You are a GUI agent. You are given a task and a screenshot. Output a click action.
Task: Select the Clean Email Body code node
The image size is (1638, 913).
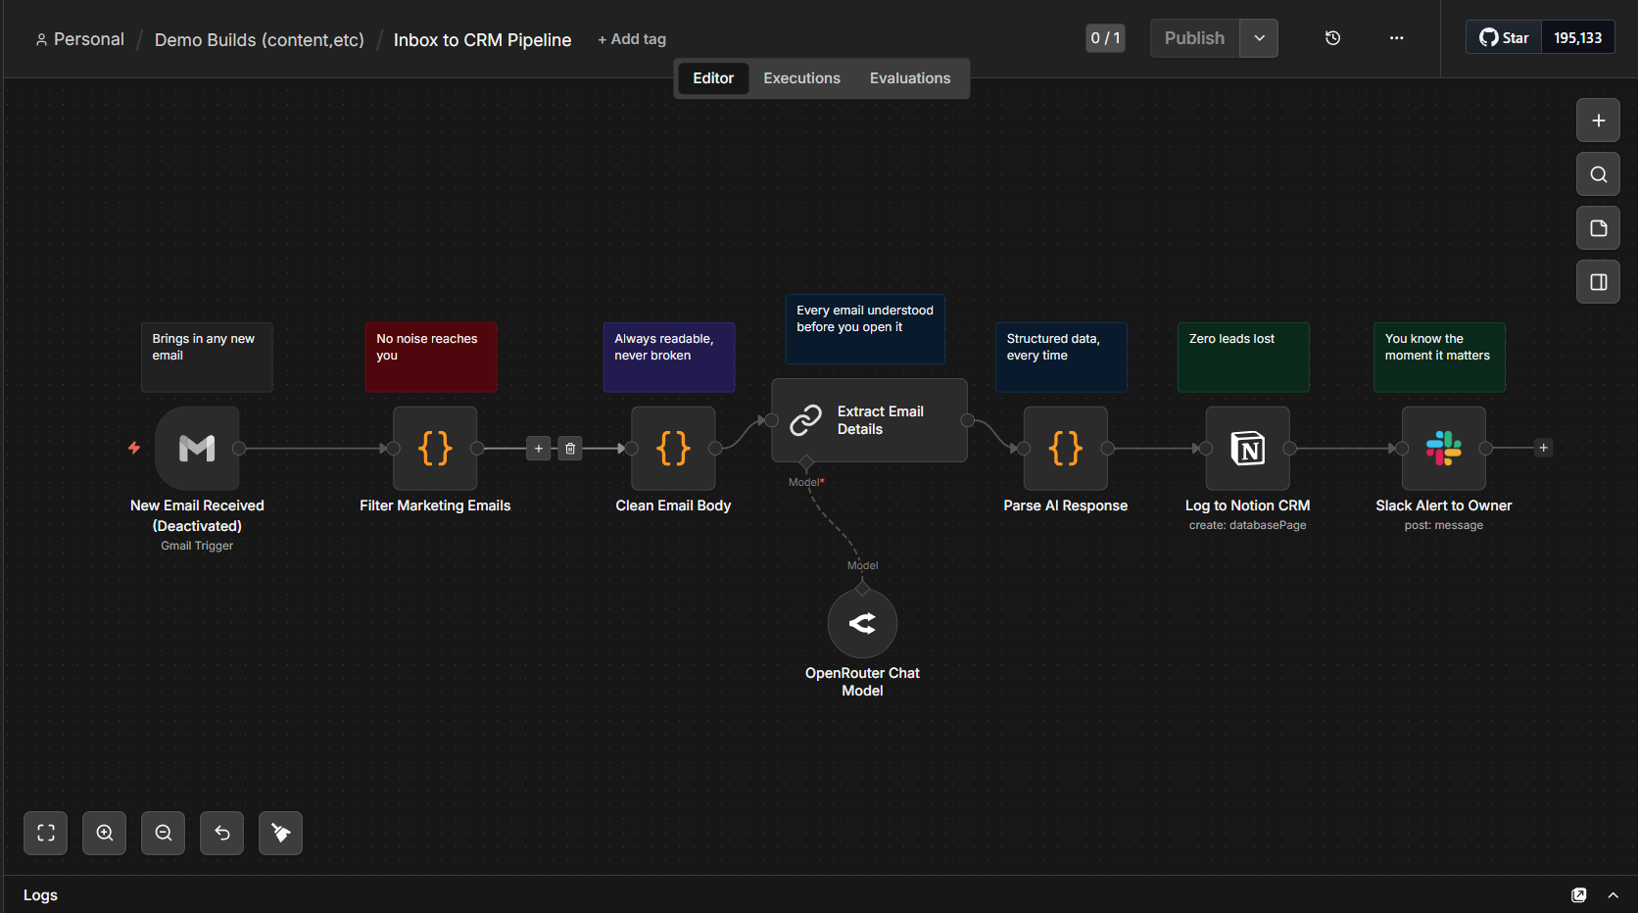click(673, 448)
